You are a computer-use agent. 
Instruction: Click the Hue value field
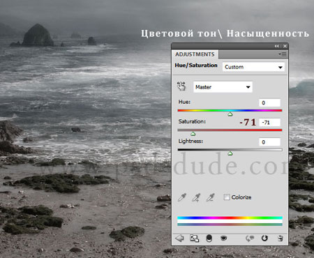[269, 103]
